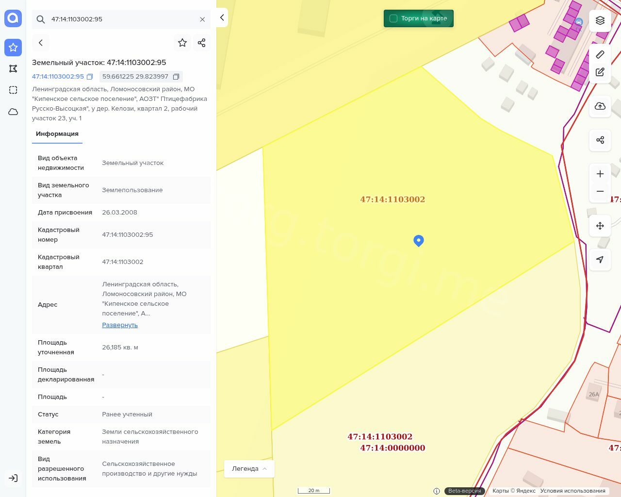Select the dashed rectangle selection tool
Screen dimensions: 621x497
[13, 90]
